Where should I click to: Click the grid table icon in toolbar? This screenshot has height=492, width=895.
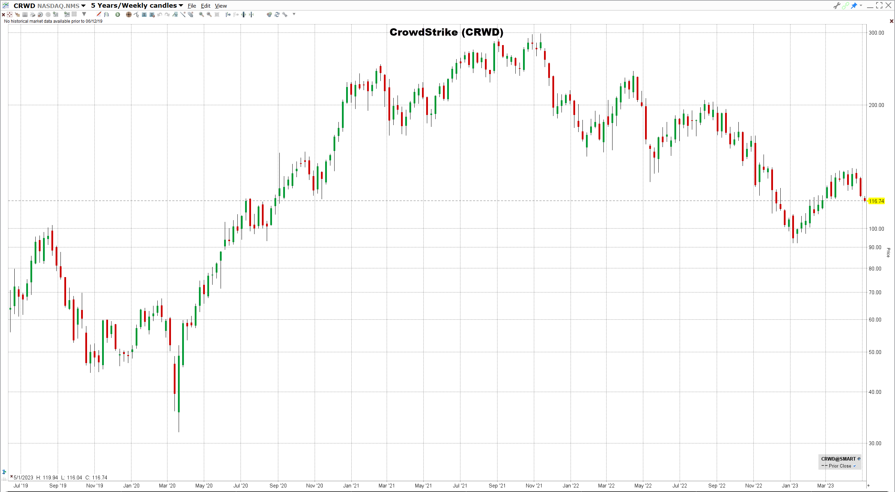[x=25, y=14]
